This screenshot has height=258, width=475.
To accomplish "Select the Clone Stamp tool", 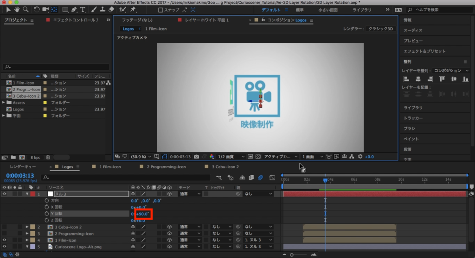I will coord(102,9).
